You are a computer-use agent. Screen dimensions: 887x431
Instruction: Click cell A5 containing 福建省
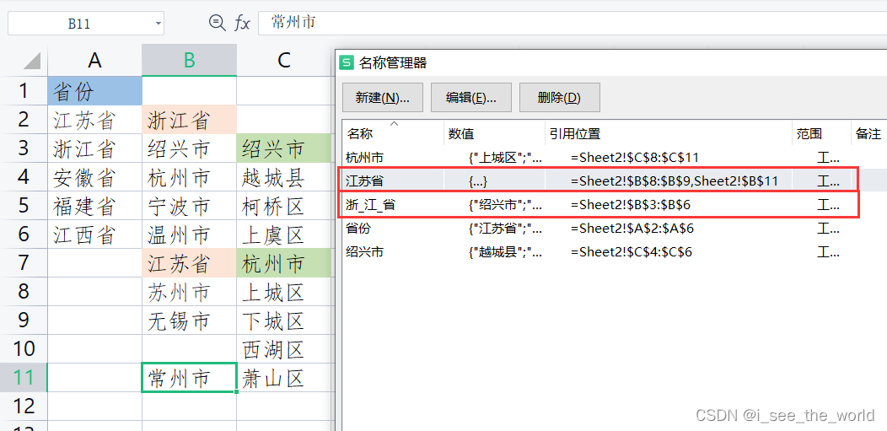coord(95,205)
